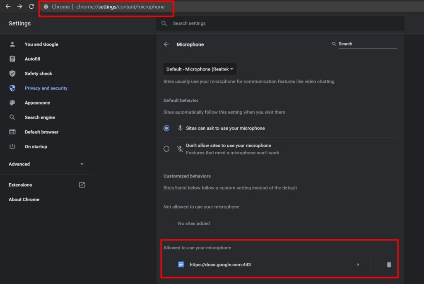Delete docs.google.com with the trash icon

click(388, 264)
